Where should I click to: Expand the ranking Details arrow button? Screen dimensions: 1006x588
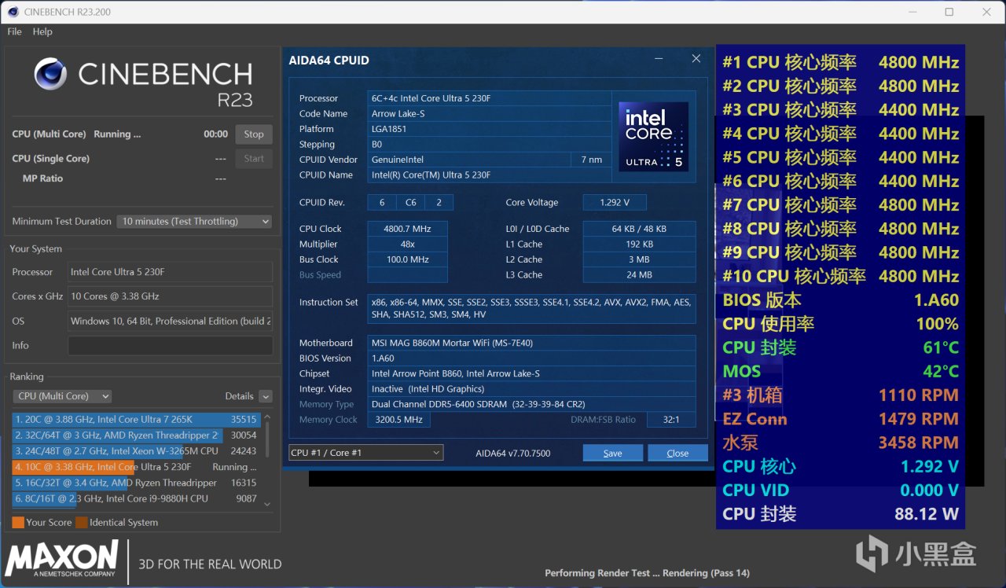266,396
